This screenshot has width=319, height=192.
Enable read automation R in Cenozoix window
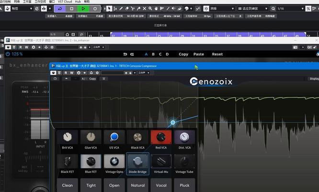66,73
